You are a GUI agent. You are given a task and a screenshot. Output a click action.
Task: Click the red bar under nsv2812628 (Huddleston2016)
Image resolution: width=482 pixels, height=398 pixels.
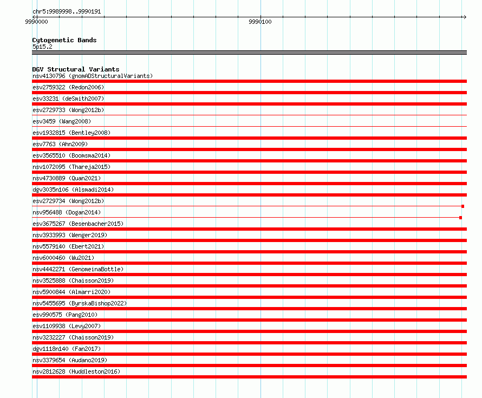click(249, 377)
